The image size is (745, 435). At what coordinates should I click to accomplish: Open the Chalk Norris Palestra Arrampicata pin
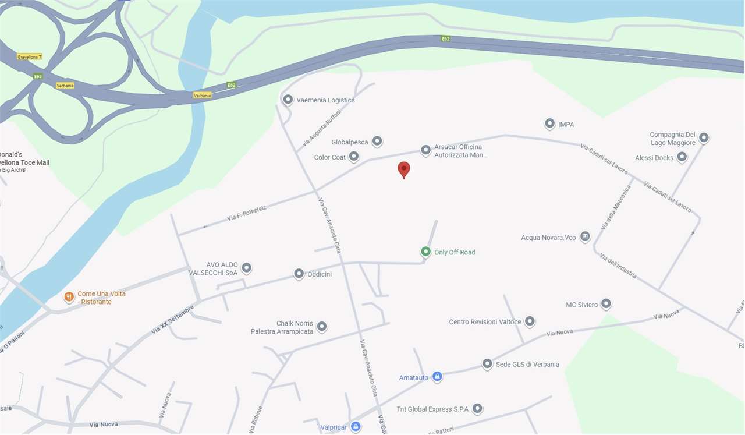(x=321, y=327)
